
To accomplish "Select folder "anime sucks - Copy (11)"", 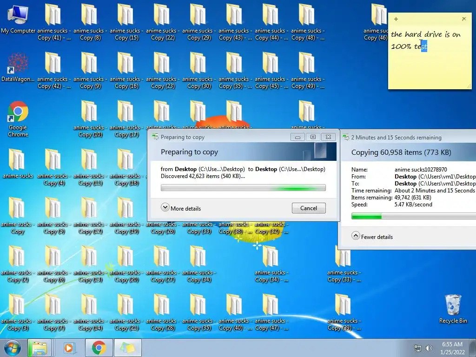I will click(90, 167).
